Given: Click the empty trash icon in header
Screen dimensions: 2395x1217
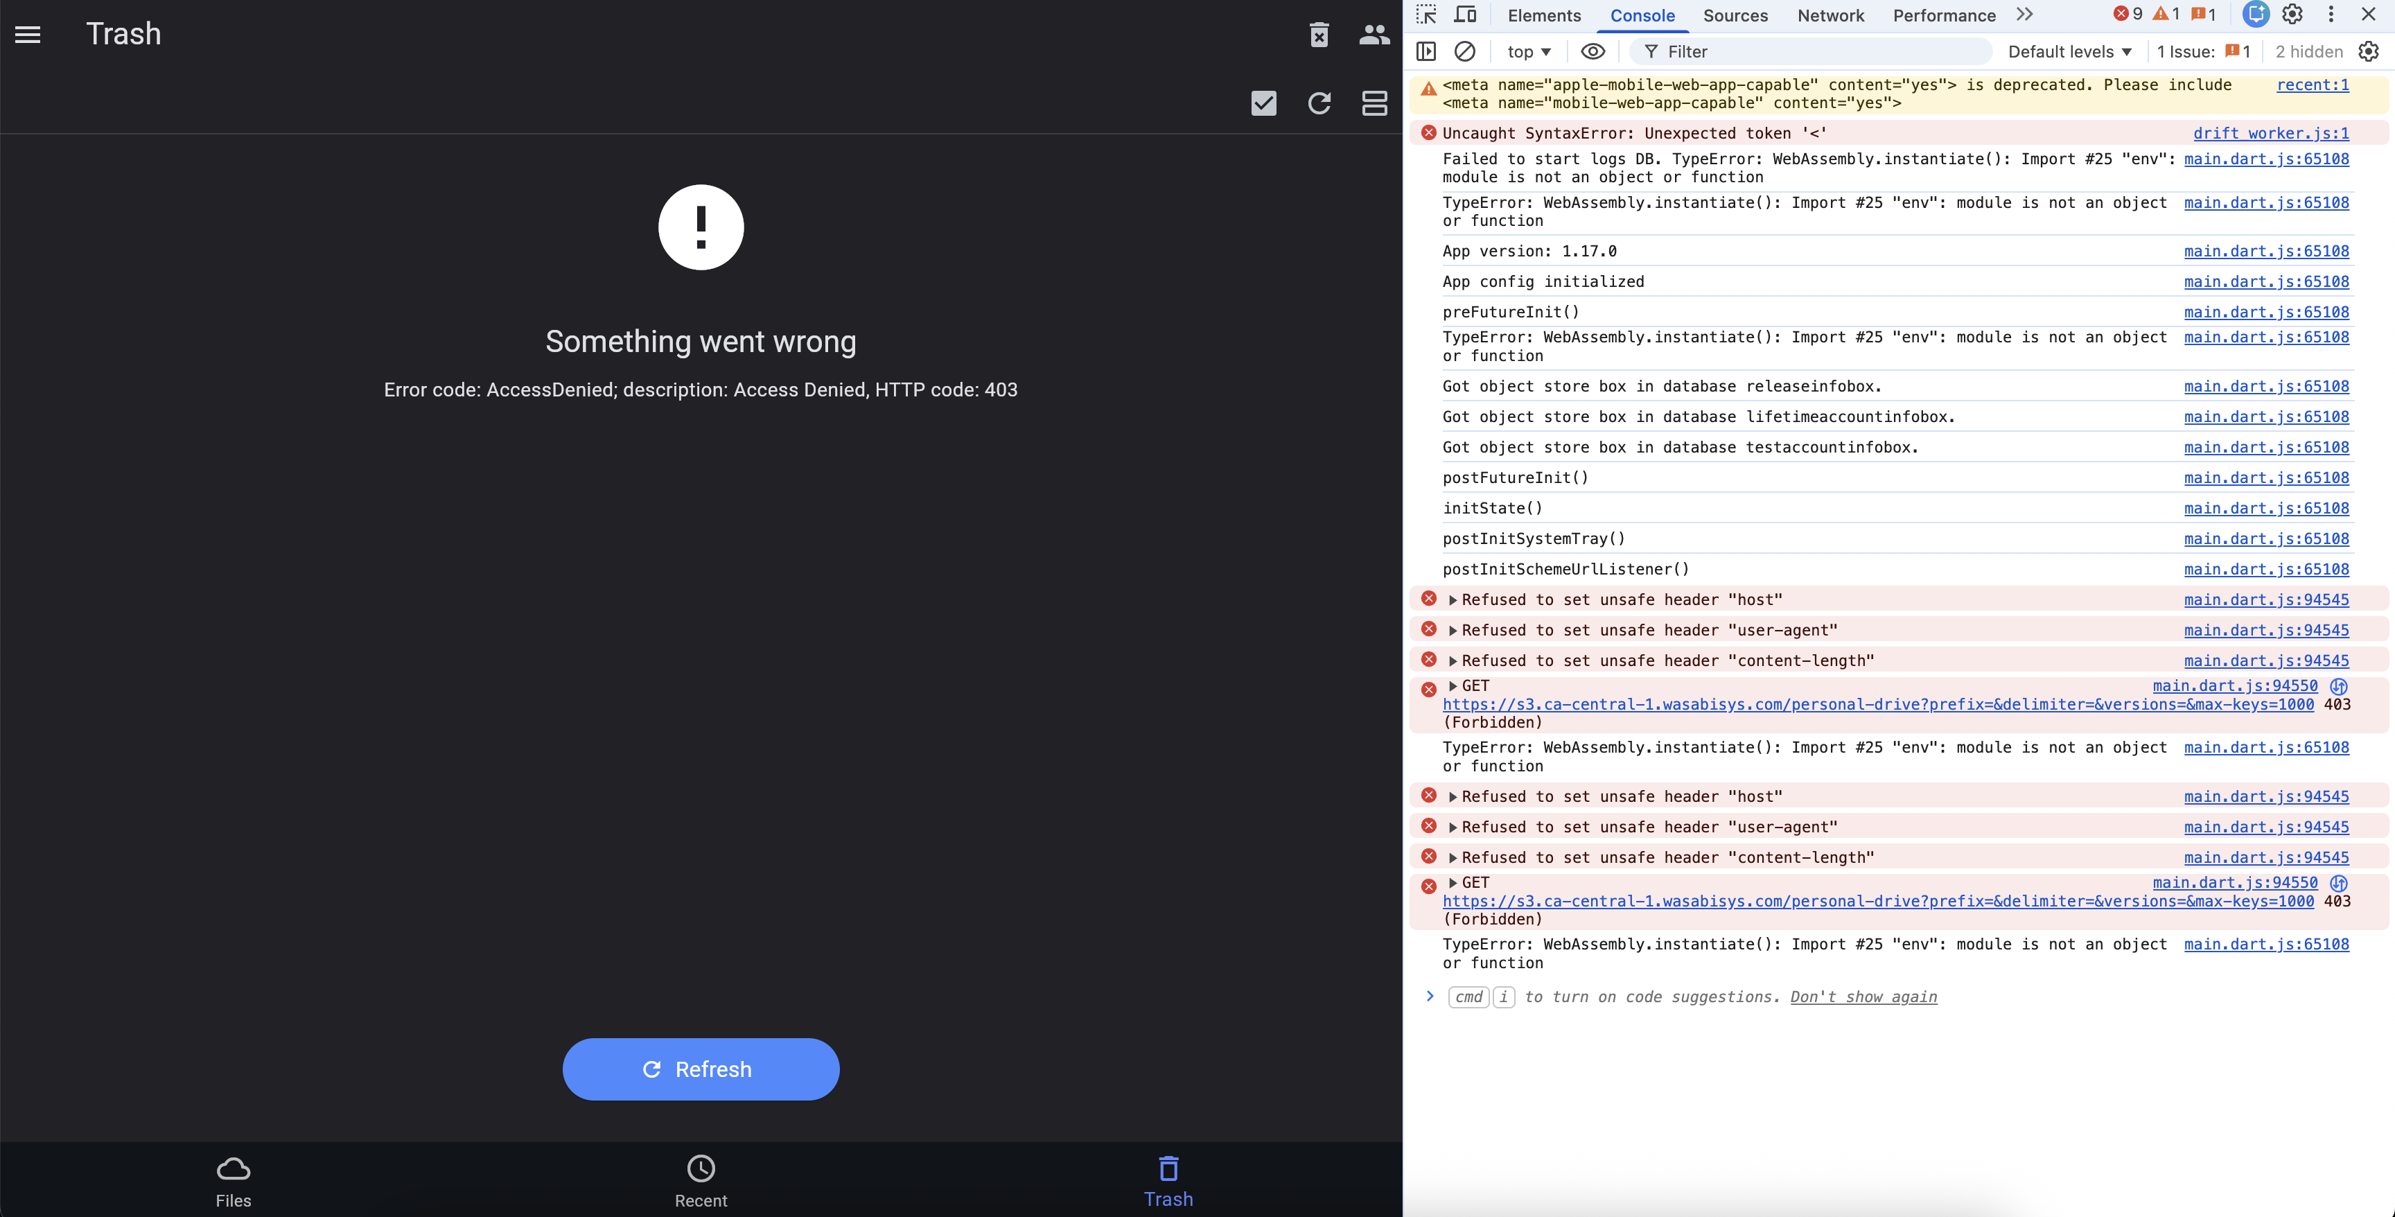Looking at the screenshot, I should [x=1318, y=35].
